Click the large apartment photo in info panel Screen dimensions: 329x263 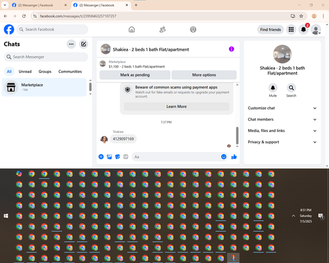pyautogui.click(x=282, y=54)
